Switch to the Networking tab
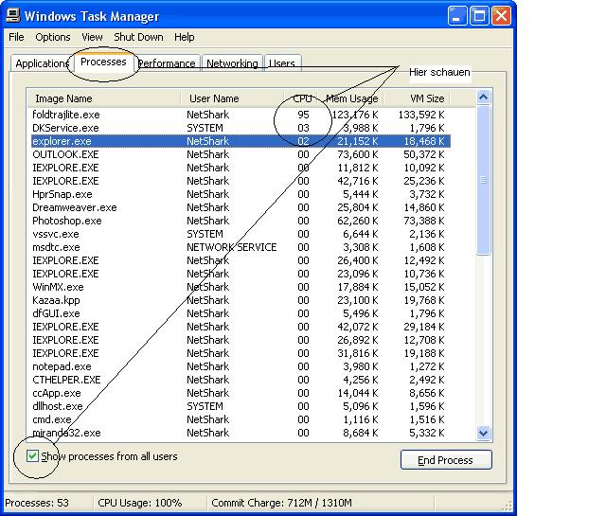 [x=232, y=63]
